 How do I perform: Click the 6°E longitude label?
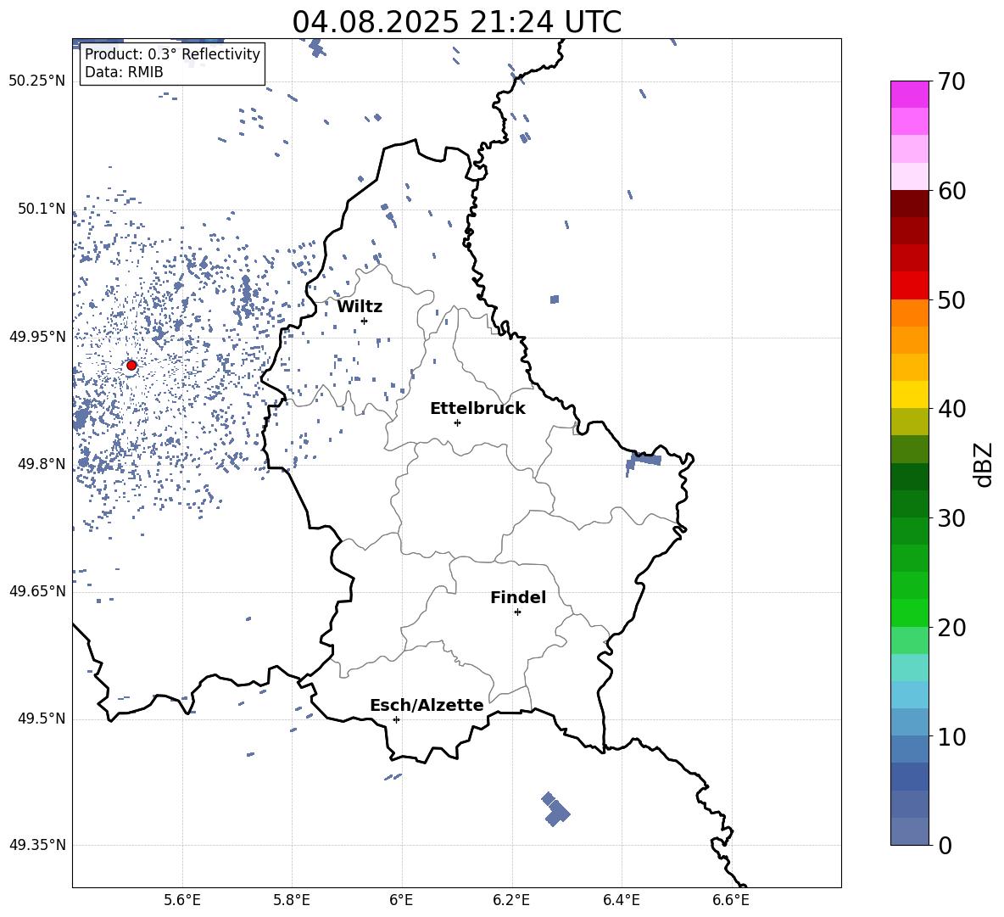point(401,900)
